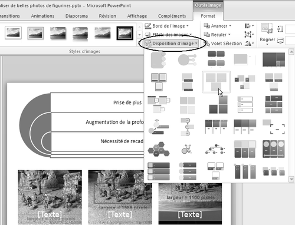Select the Format tab under Outils Image
Image resolution: width=295 pixels, height=225 pixels.
tap(208, 16)
